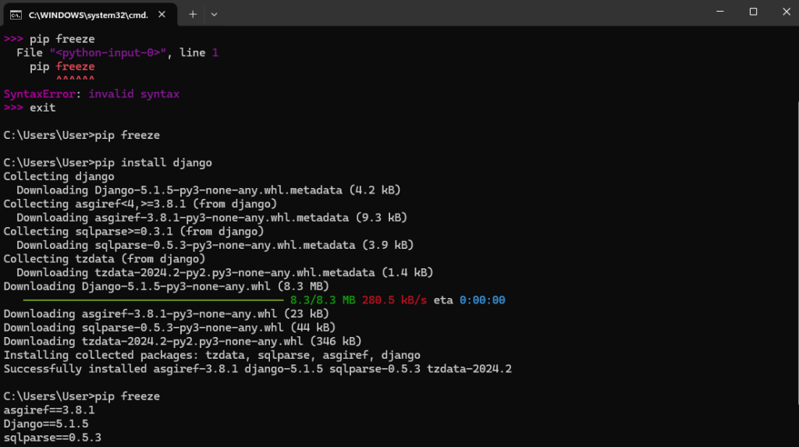Click the cmd icon in the tab
The width and height of the screenshot is (799, 447).
click(16, 14)
